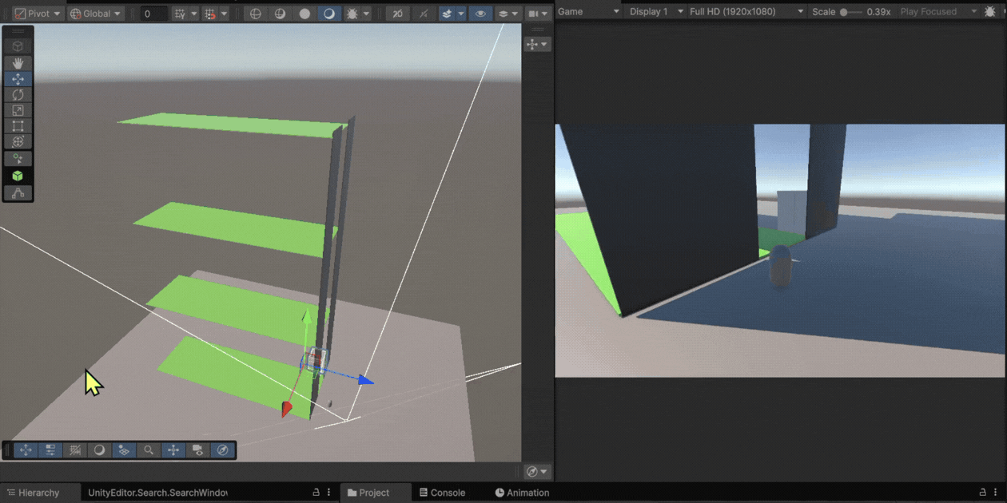The image size is (1007, 503).
Task: Open the Display 1 dropdown
Action: pyautogui.click(x=656, y=12)
